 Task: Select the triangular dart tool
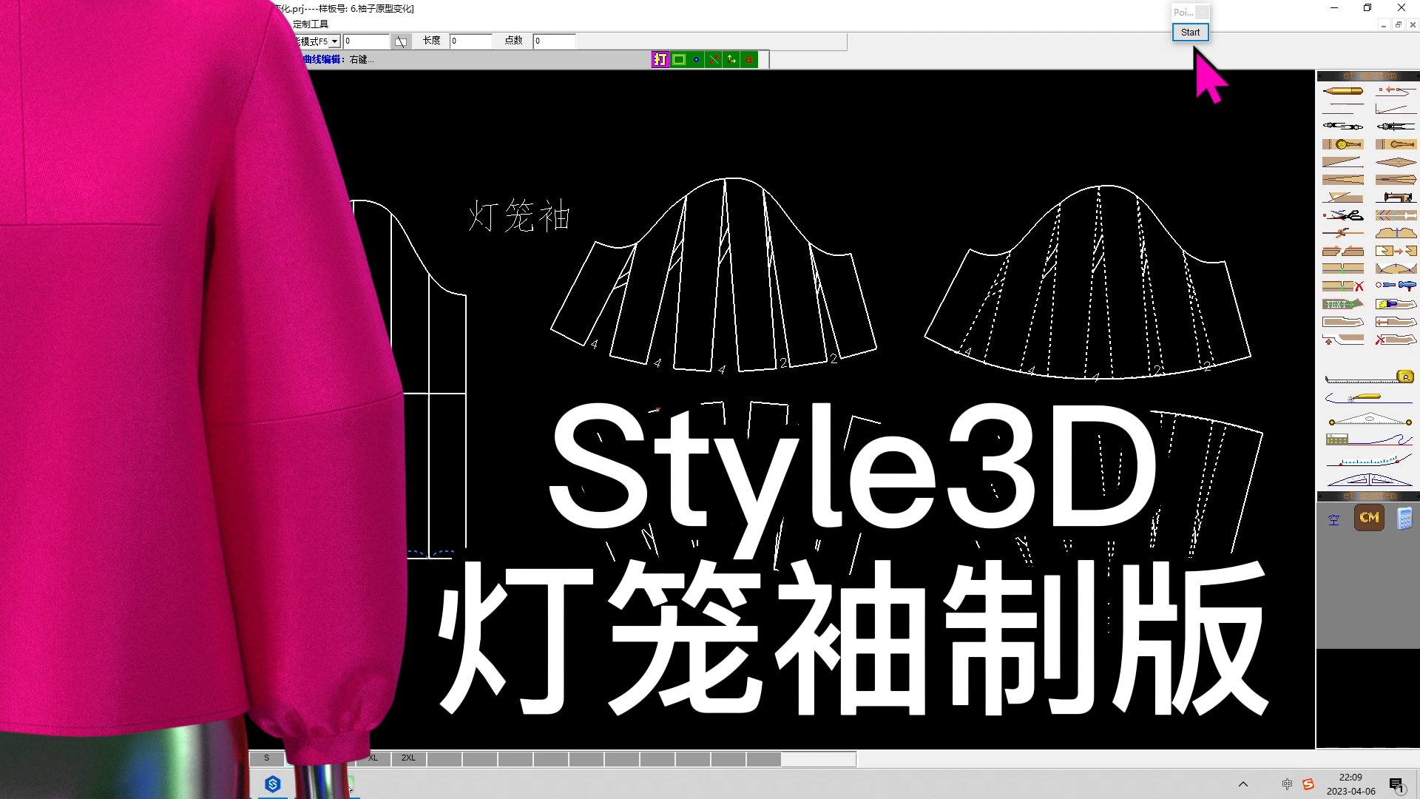1342,162
